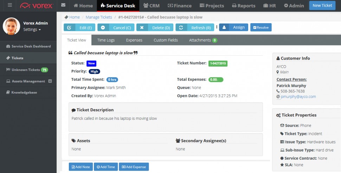This screenshot has width=341, height=173.
Task: Click the Assign button
Action: click(233, 27)
